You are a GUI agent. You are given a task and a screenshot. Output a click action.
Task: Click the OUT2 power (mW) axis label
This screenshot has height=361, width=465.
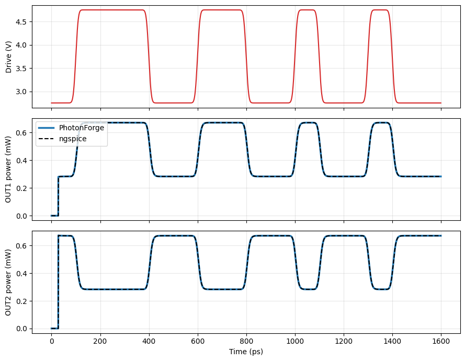[x=8, y=283]
